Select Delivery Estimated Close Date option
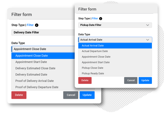 pos(35,68)
